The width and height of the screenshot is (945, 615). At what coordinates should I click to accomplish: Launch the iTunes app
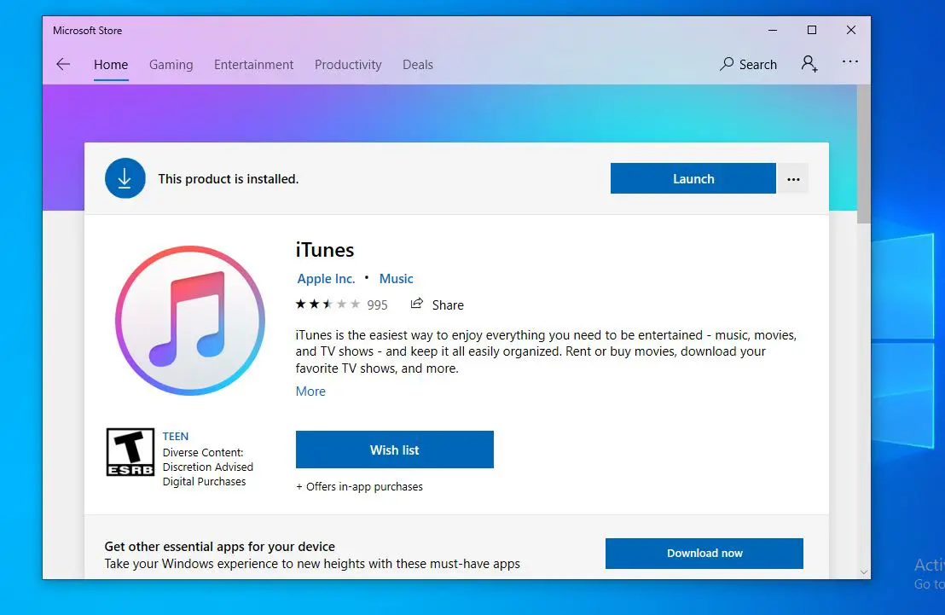(693, 178)
